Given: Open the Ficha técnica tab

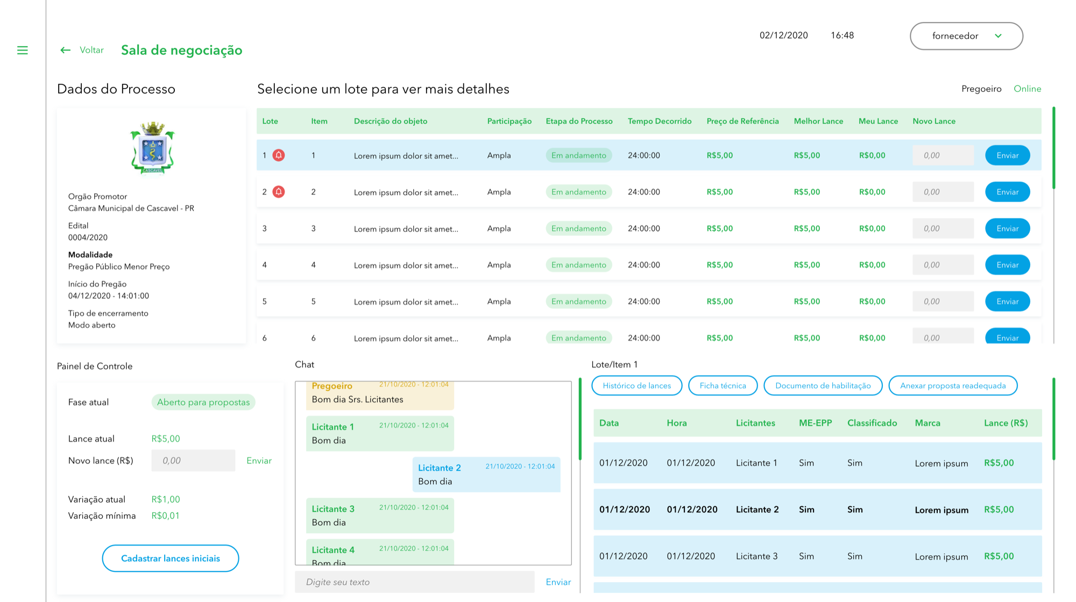Looking at the screenshot, I should pyautogui.click(x=723, y=385).
